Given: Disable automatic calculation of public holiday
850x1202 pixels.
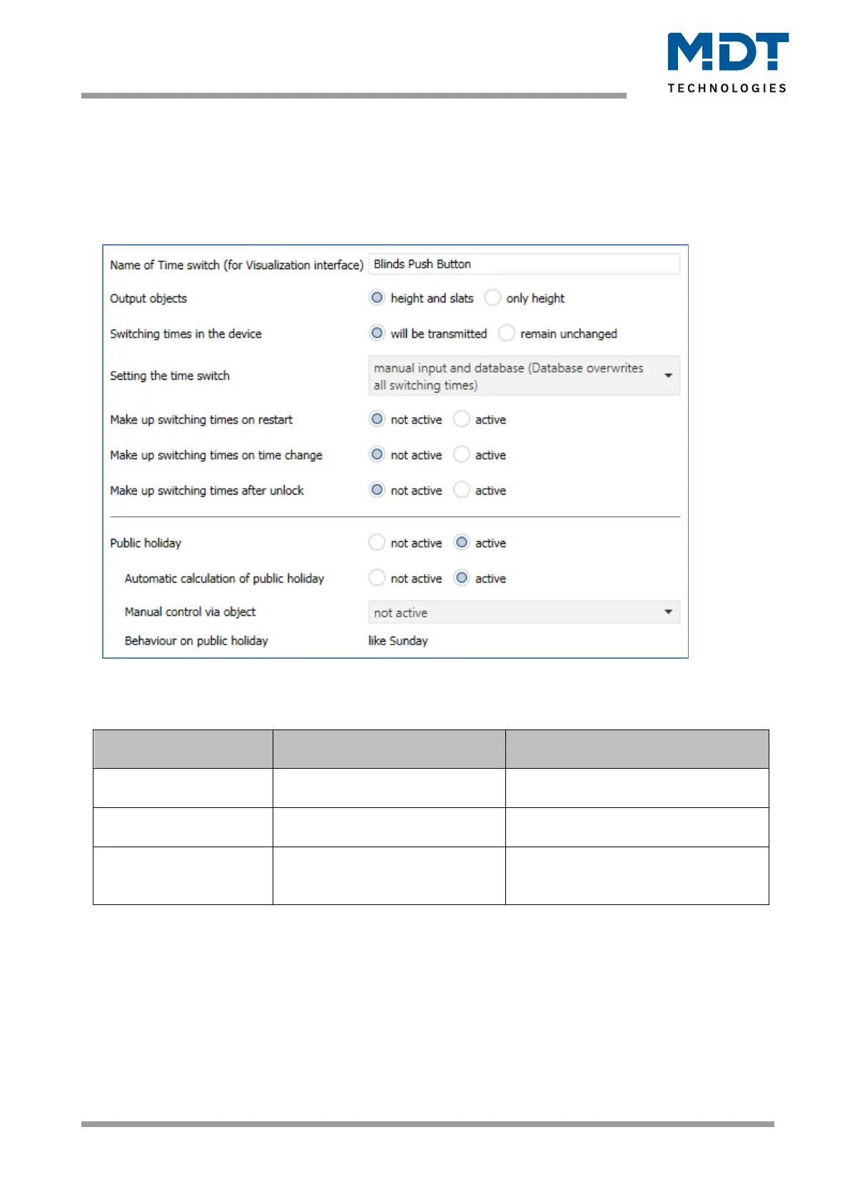Looking at the screenshot, I should (x=378, y=578).
